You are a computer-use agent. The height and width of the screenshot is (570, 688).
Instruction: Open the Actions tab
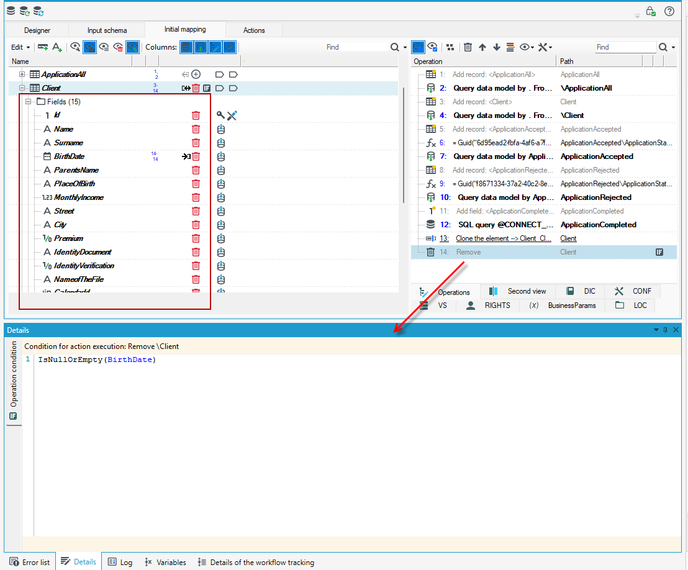(254, 30)
